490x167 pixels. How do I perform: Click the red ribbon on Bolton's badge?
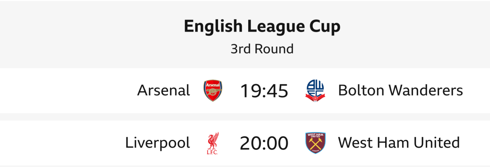[x=315, y=97]
